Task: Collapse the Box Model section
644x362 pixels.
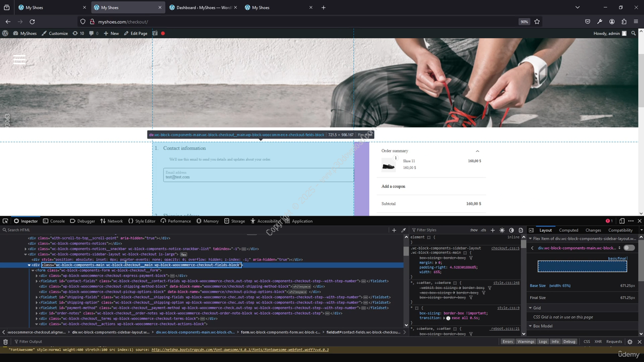Action: [530, 326]
